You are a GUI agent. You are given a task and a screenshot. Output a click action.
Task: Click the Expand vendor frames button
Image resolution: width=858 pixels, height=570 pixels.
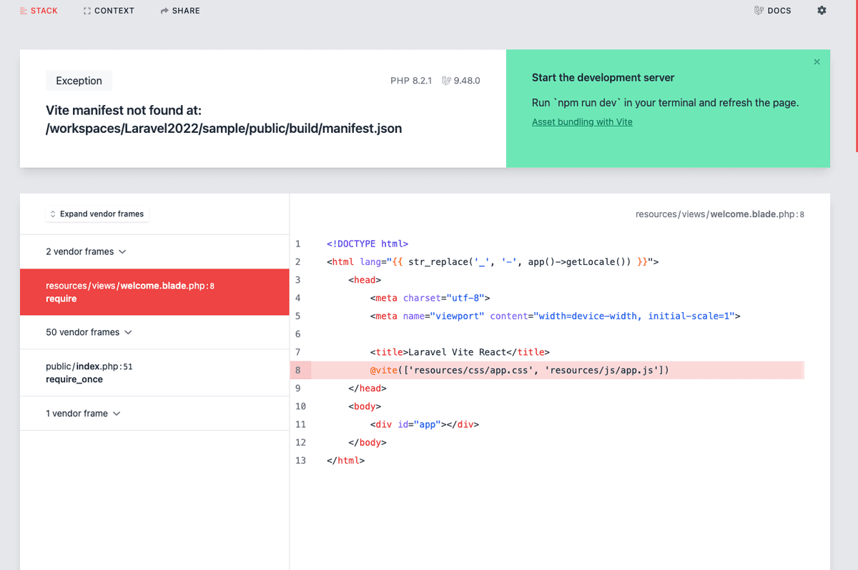[x=97, y=214]
